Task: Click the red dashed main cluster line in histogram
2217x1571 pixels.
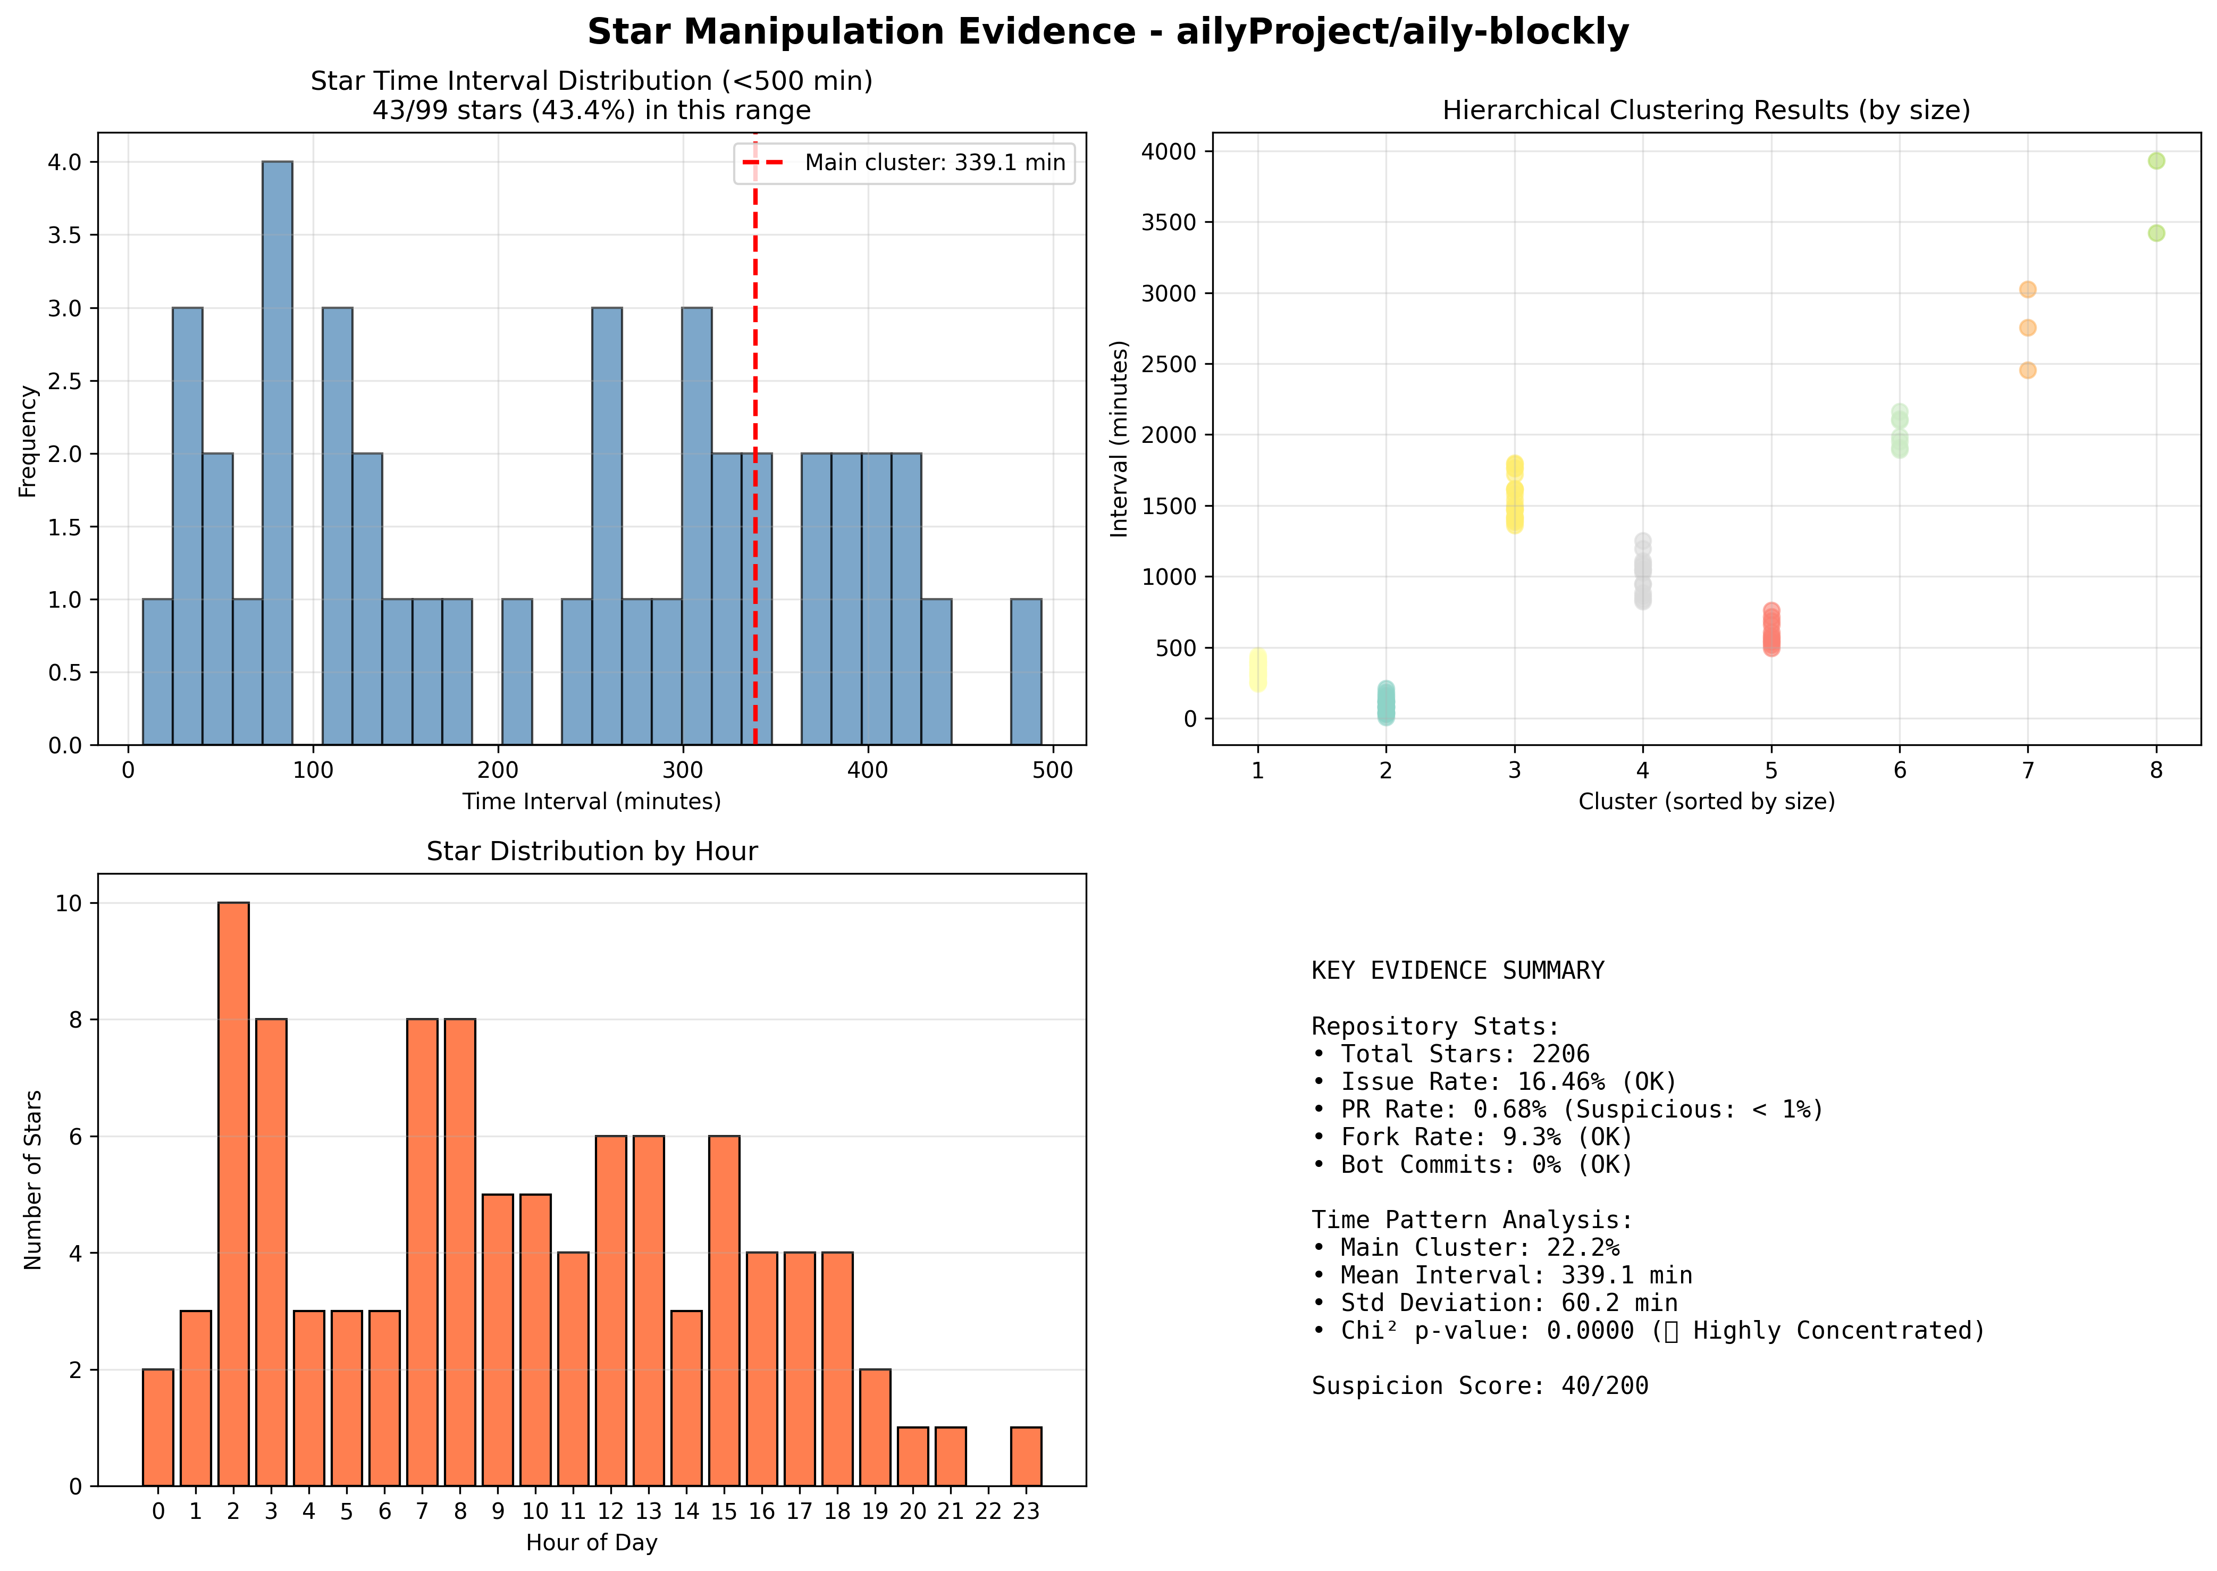Action: pyautogui.click(x=755, y=440)
